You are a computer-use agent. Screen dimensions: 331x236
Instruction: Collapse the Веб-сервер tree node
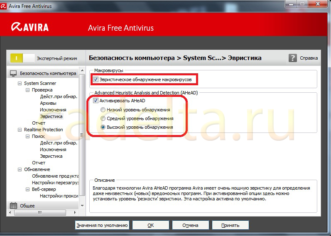pyautogui.click(x=27, y=190)
